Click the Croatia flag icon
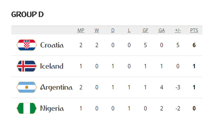This screenshot has width=218, height=122. pyautogui.click(x=26, y=45)
